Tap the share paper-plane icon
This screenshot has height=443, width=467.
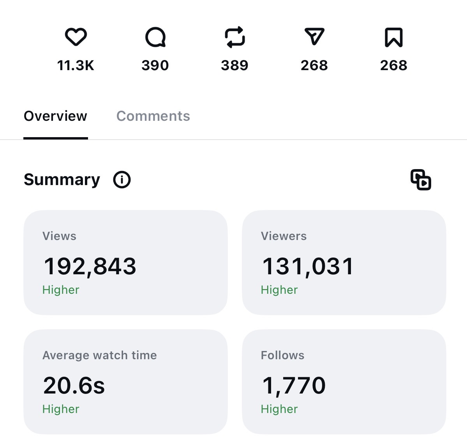[x=314, y=37]
